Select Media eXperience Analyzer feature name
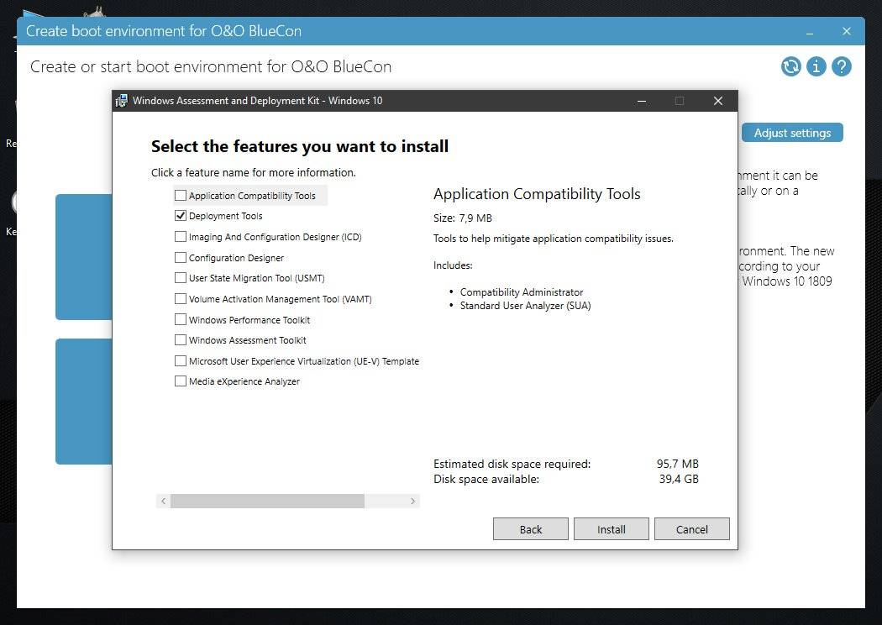This screenshot has width=882, height=625. (244, 381)
